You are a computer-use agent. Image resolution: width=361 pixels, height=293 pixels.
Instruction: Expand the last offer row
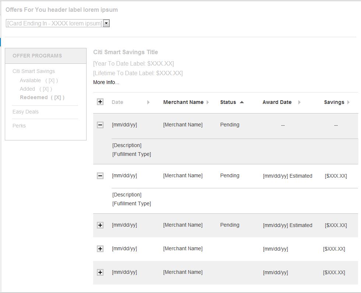coord(100,272)
